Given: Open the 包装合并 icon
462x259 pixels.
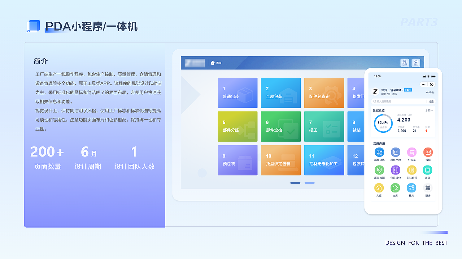Looking at the screenshot, I should [x=411, y=170].
